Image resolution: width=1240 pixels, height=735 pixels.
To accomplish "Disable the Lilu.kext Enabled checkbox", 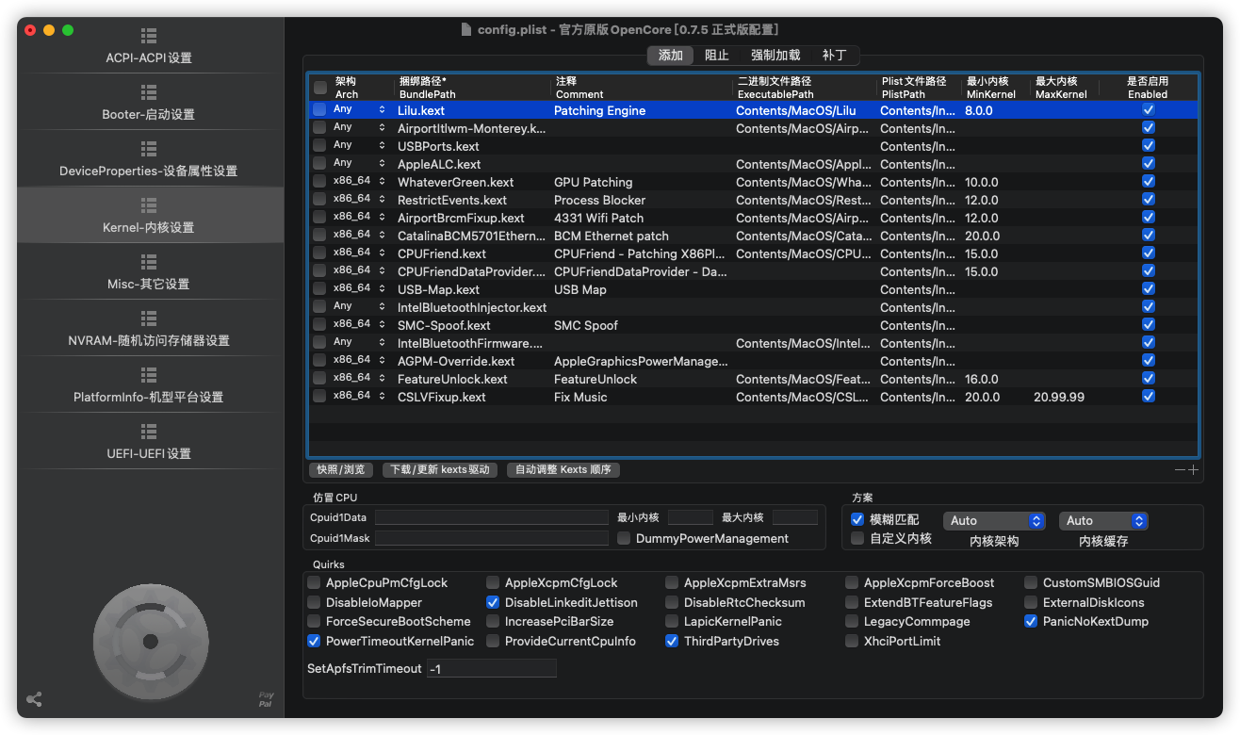I will click(1148, 110).
